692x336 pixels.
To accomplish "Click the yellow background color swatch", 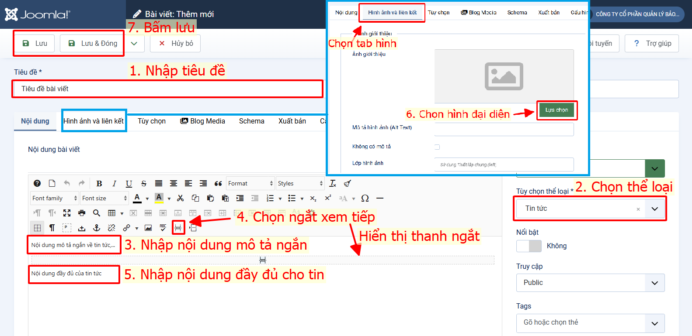I will [x=159, y=198].
